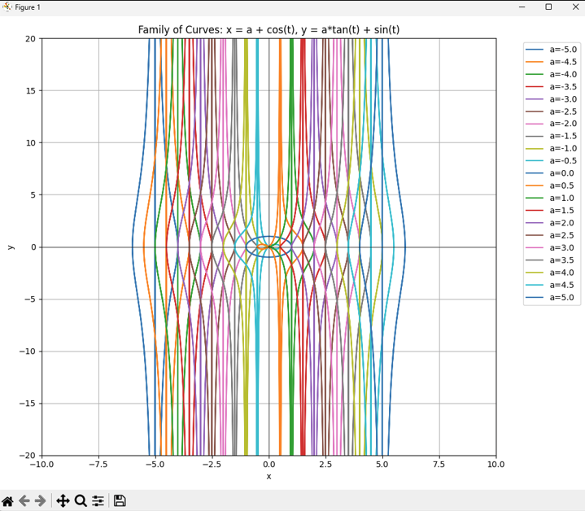585x511 pixels.
Task: Click the a=-2.0 legend label
Action: point(564,124)
